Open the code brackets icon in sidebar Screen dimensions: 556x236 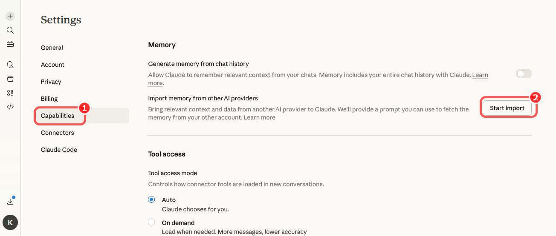[x=10, y=107]
